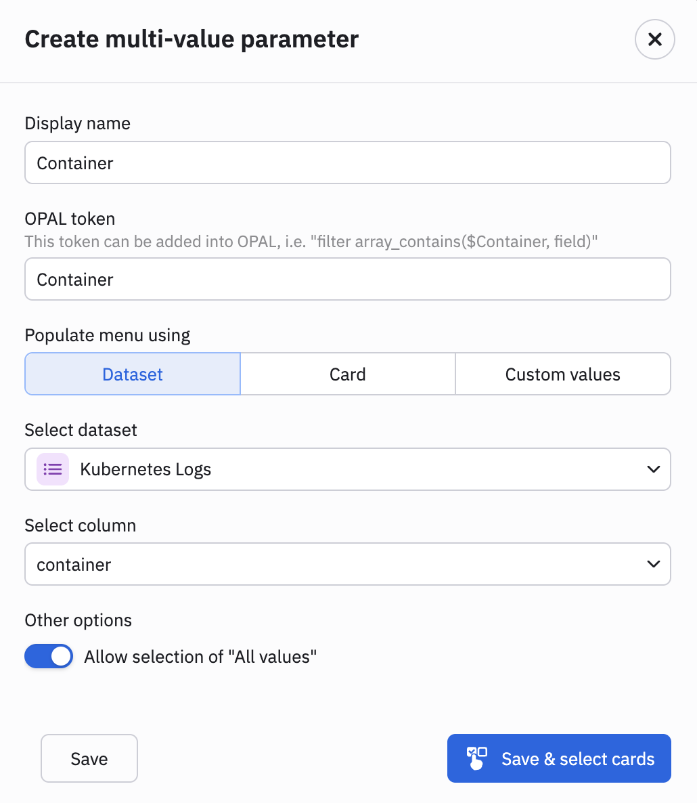Click the Other options heading
Screen dimensions: 697x803
(x=78, y=620)
